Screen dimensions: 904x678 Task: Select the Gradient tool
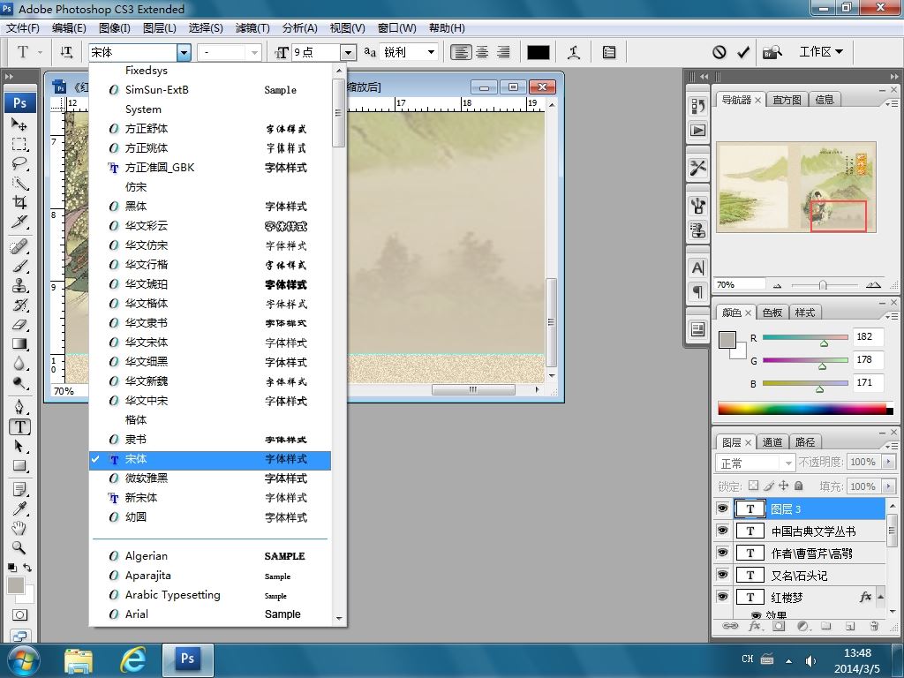click(19, 344)
